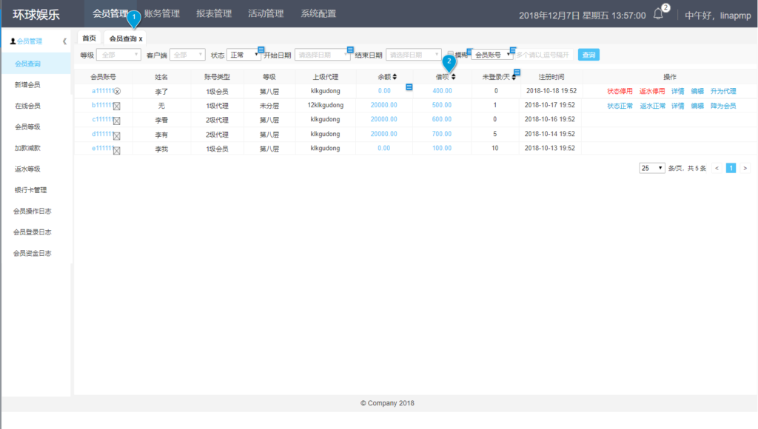Open the 账务管理 top menu
This screenshot has height=429, width=758.
point(162,14)
